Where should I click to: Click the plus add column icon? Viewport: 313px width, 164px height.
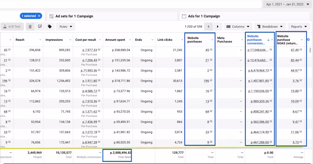[308, 40]
